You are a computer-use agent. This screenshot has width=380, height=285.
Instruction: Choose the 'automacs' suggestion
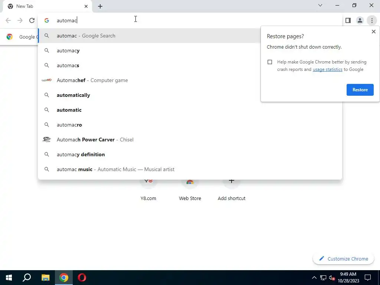click(190, 65)
